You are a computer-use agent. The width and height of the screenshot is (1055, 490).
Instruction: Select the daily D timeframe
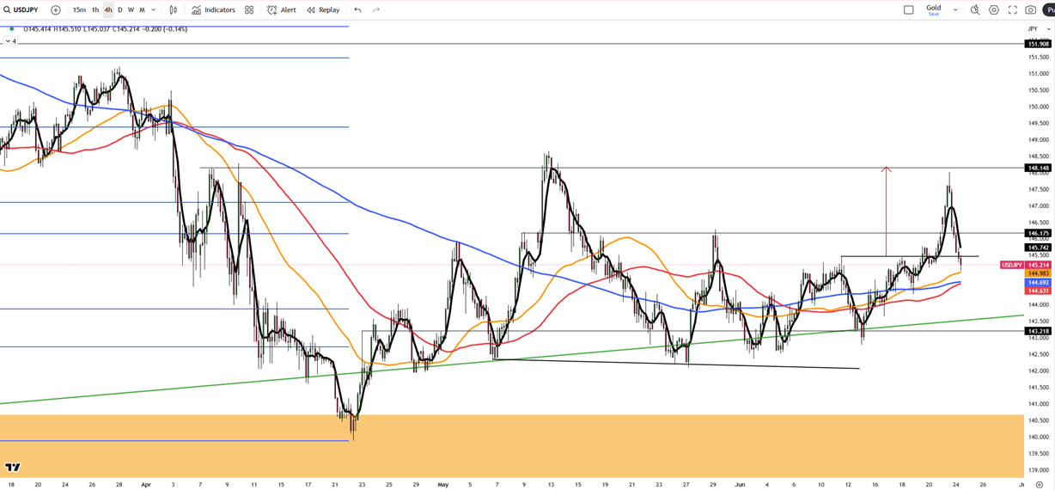click(119, 10)
